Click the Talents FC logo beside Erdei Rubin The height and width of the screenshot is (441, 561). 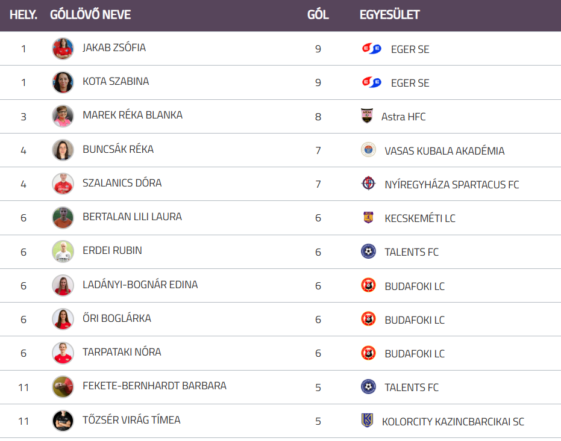click(368, 251)
